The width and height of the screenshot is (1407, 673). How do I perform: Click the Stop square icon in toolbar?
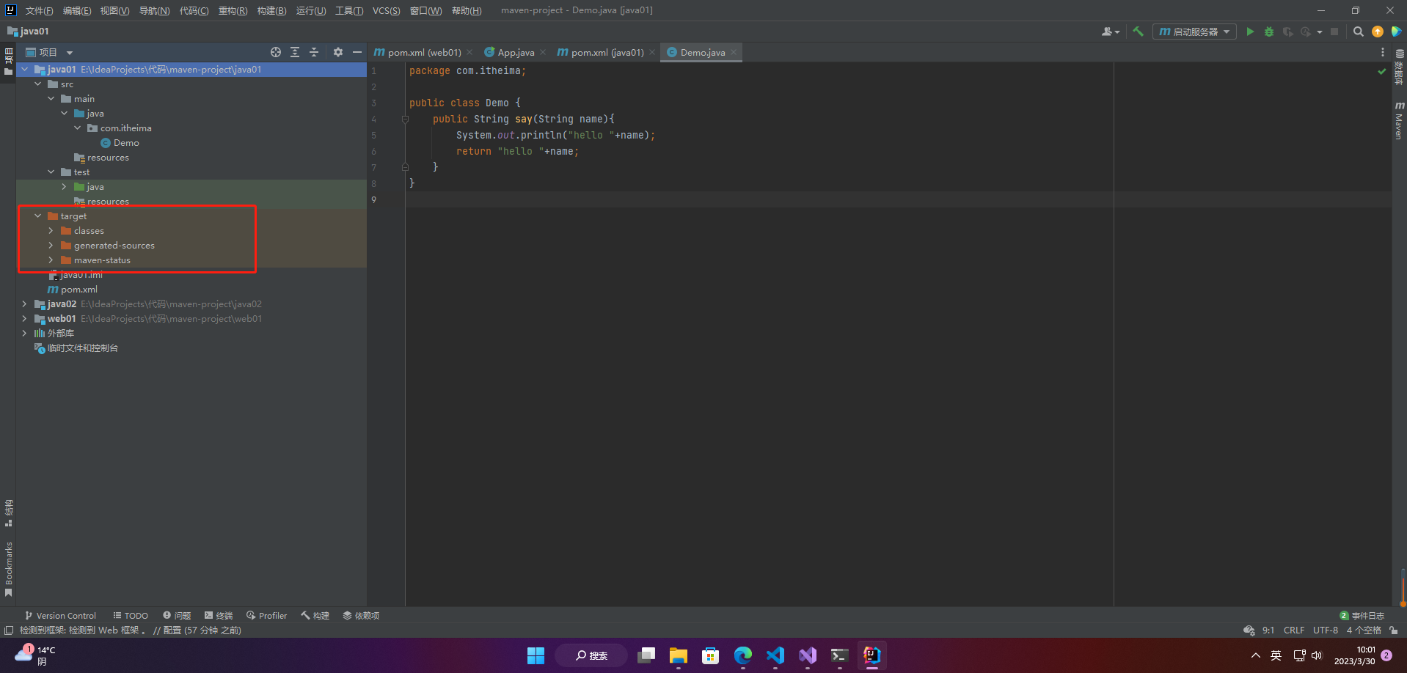[1334, 32]
